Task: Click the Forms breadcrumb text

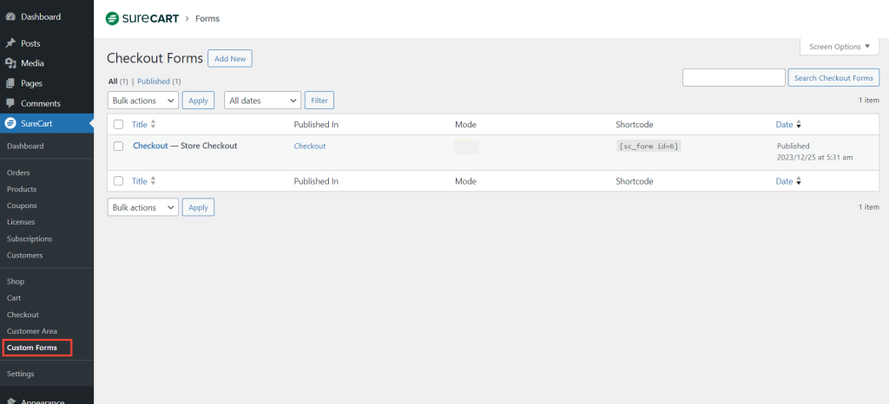Action: click(x=207, y=19)
